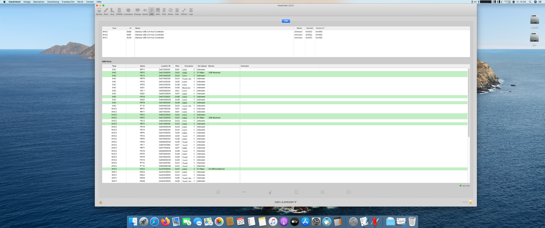Click the broom icon to clear ports
The height and width of the screenshot is (228, 545).
click(x=270, y=192)
